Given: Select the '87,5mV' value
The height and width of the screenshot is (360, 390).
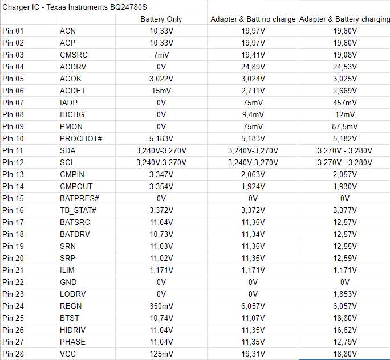Looking at the screenshot, I should (x=345, y=126).
